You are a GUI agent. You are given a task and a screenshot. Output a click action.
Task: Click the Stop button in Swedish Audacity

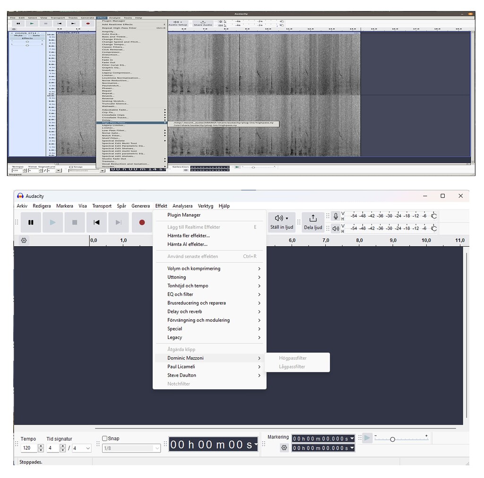(x=75, y=222)
